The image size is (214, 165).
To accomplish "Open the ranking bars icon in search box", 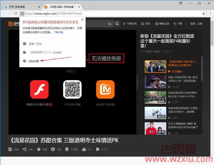I will (110, 24).
